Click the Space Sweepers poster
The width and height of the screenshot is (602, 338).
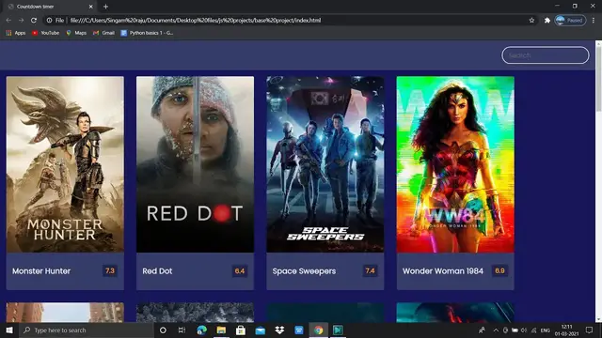325,164
